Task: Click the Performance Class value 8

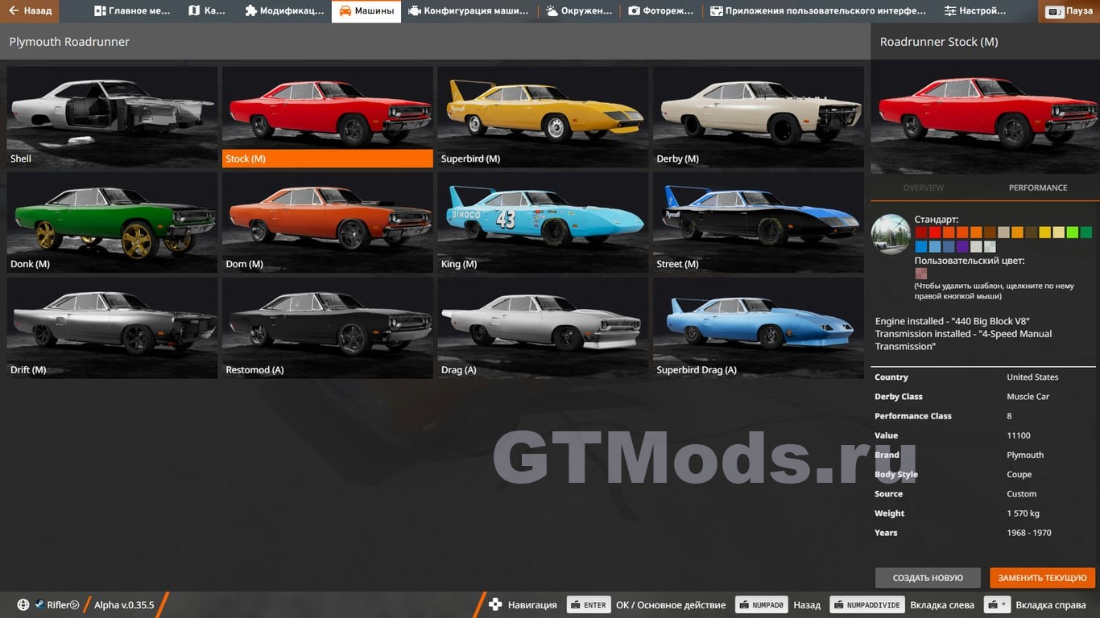Action: 1009,416
